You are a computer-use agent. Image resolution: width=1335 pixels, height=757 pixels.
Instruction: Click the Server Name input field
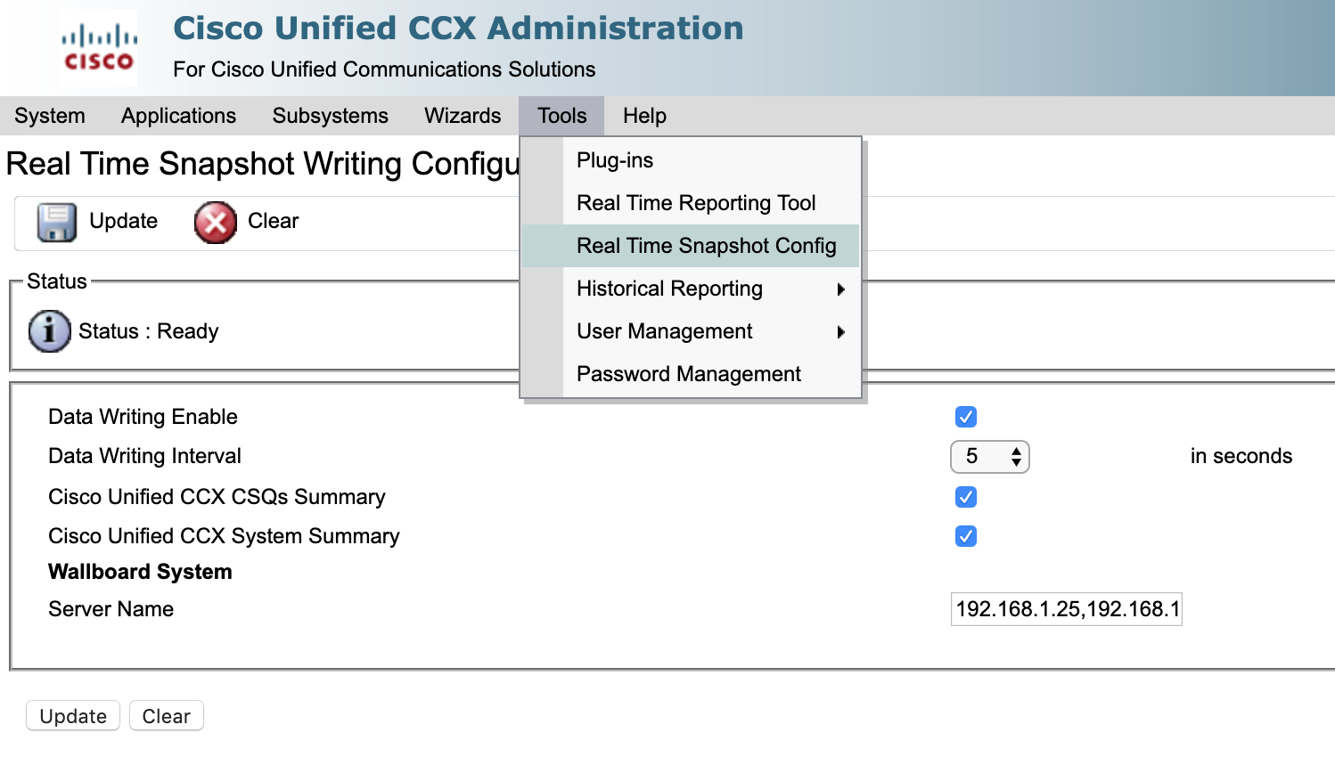tap(1066, 609)
